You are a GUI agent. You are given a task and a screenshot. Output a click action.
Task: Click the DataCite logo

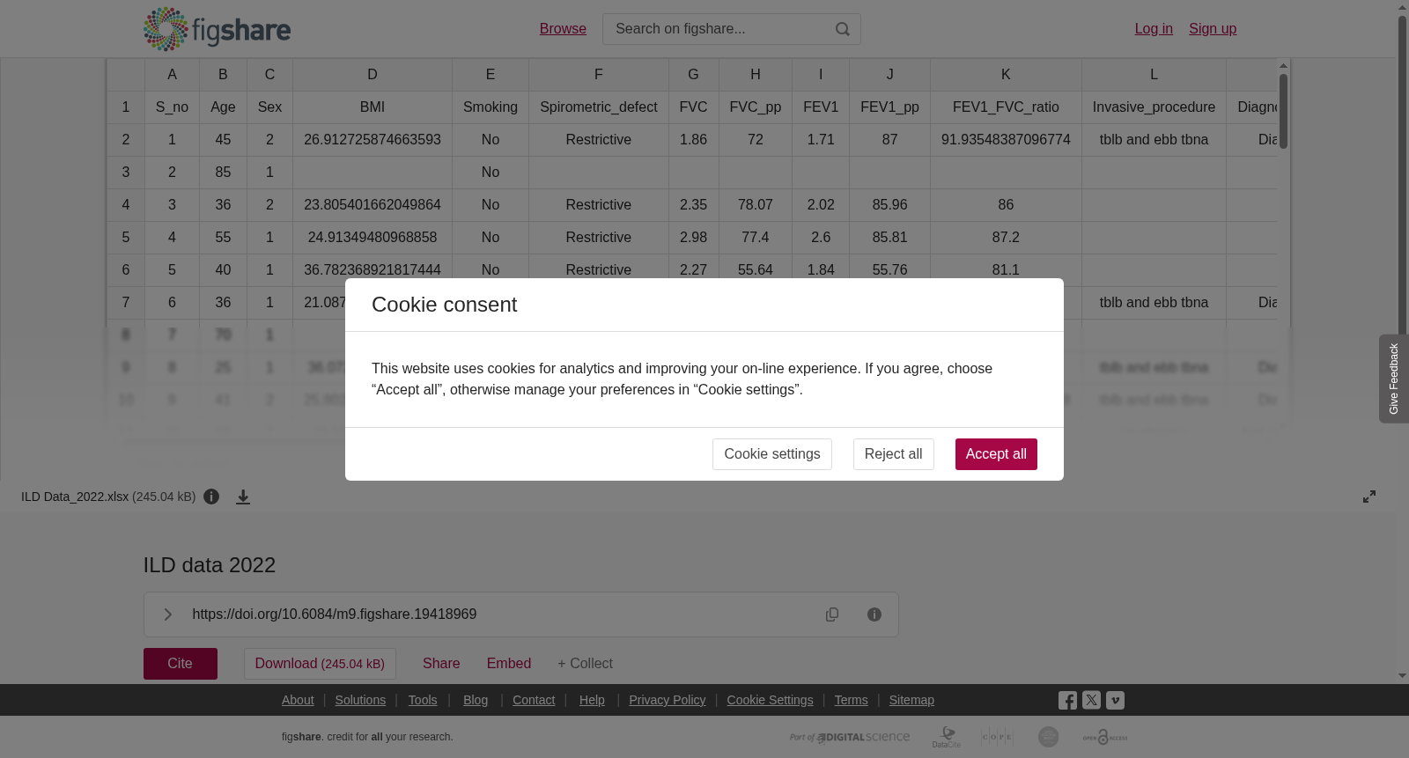click(947, 737)
